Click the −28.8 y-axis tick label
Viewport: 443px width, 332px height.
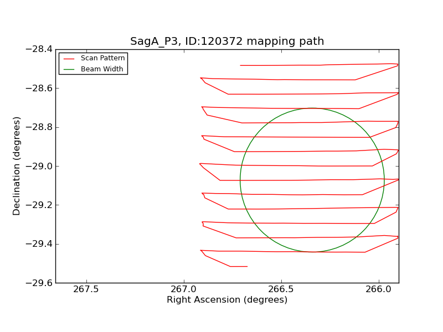(39, 127)
